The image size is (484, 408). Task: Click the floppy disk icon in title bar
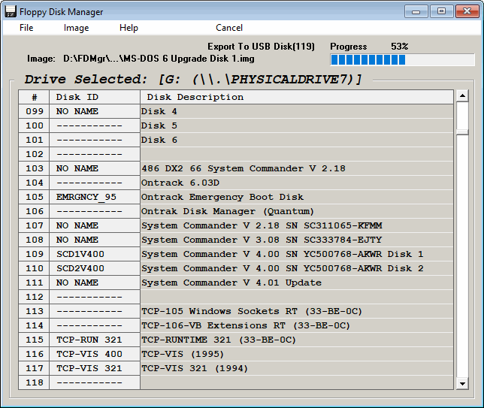[11, 12]
